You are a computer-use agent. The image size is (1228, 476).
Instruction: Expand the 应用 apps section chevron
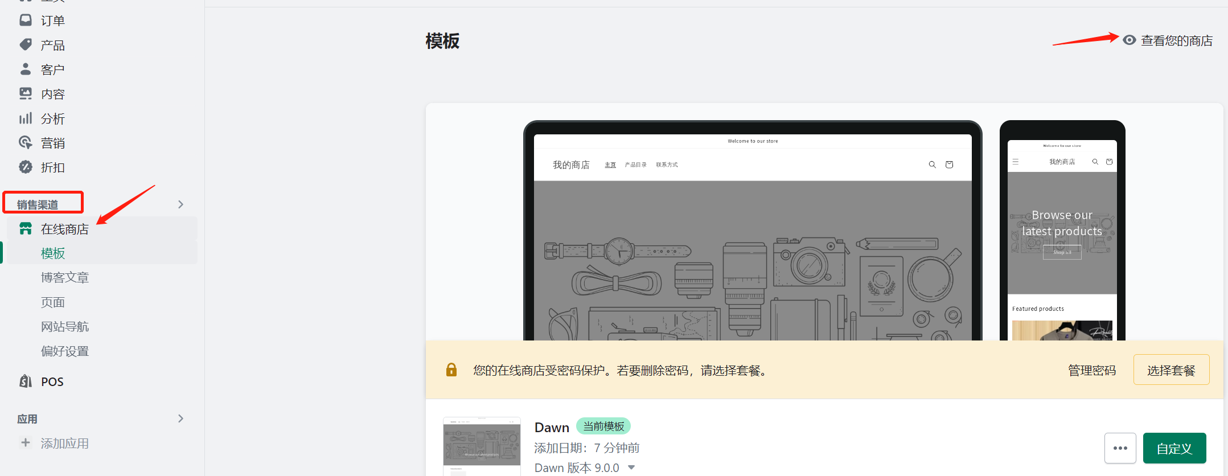click(180, 418)
